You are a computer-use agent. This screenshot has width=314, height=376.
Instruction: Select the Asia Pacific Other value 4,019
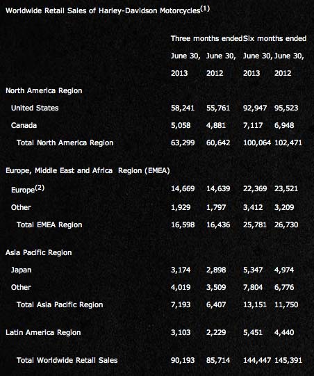coord(181,287)
